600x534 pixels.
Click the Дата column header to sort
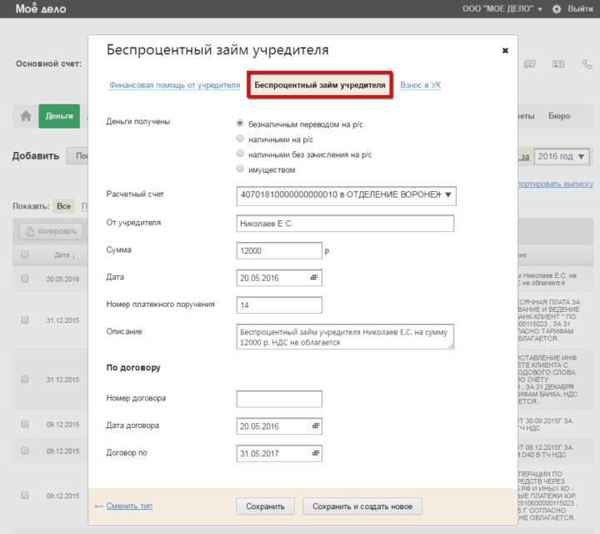point(65,255)
